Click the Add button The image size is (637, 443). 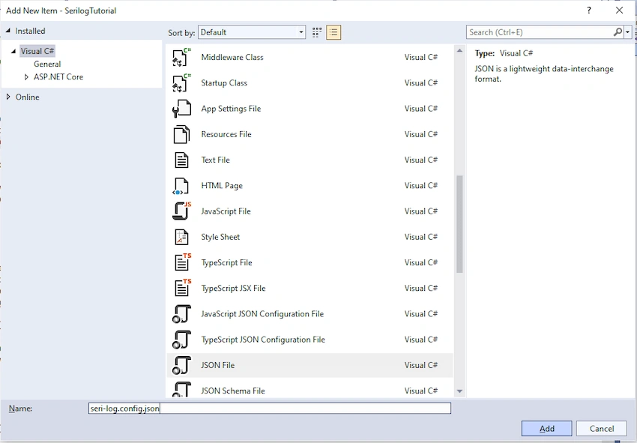coord(547,428)
